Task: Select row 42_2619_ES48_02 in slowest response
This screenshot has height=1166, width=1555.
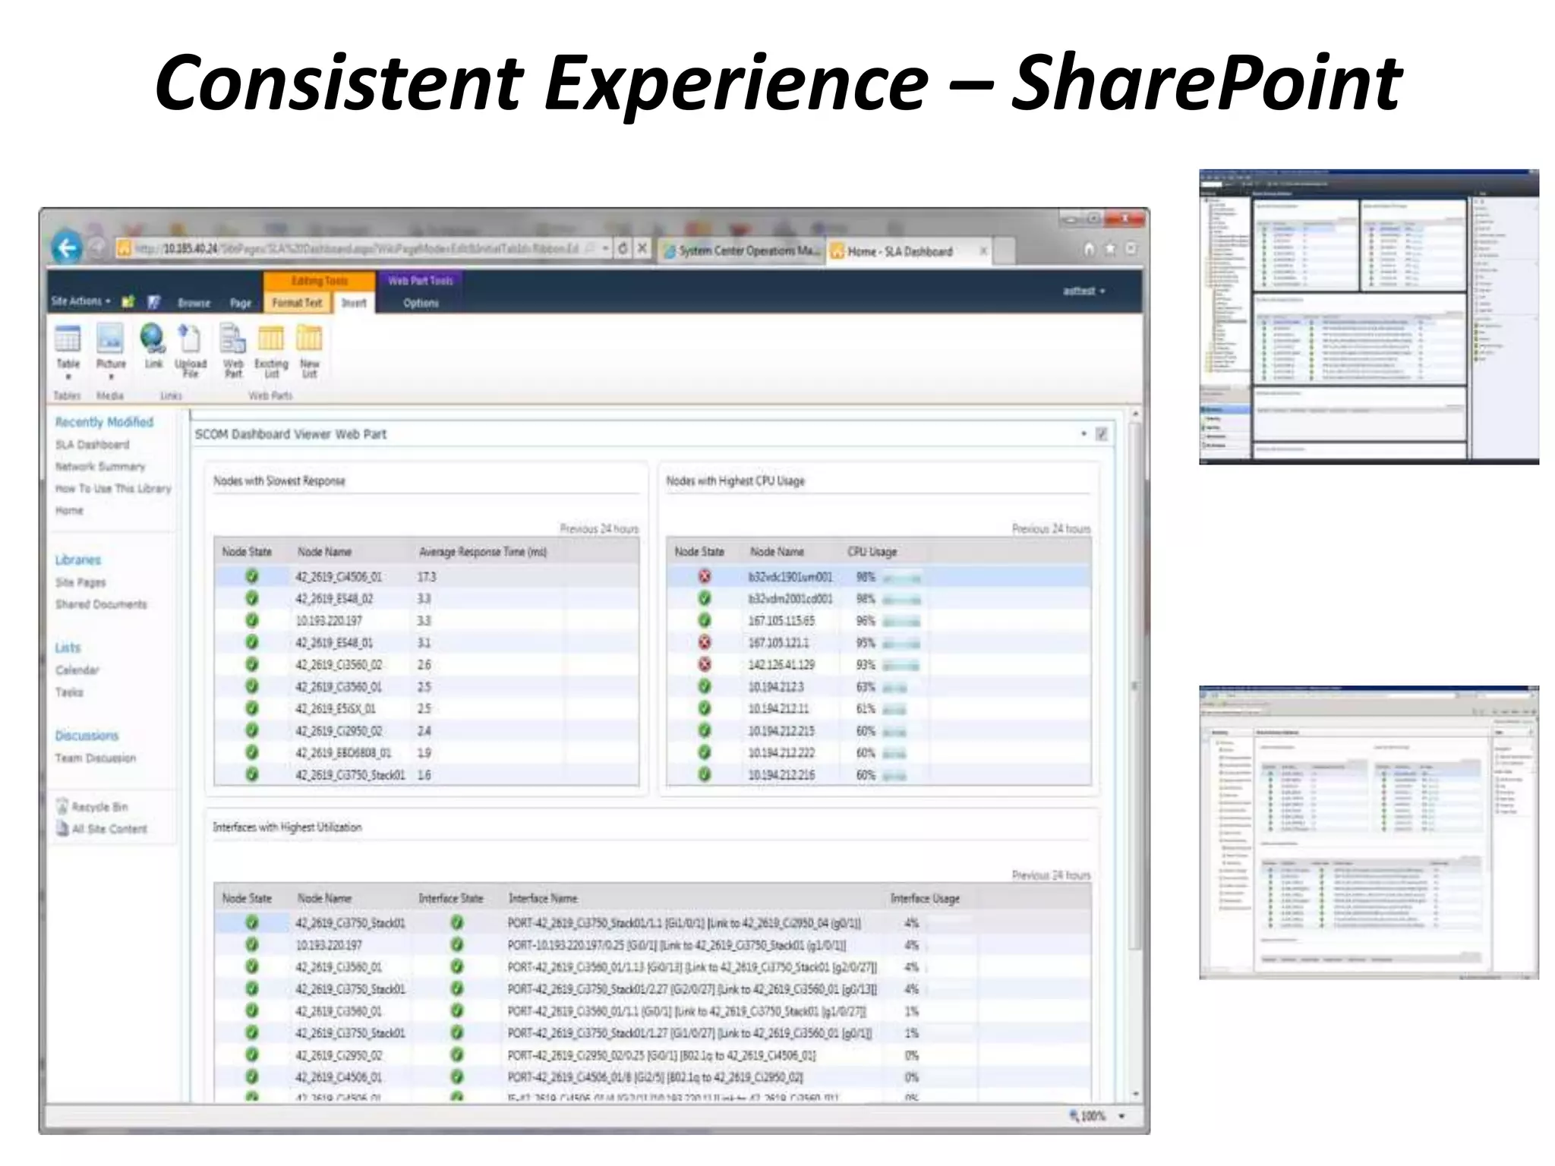Action: pos(426,599)
